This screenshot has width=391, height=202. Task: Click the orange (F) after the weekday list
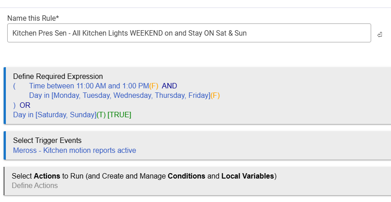pos(215,96)
